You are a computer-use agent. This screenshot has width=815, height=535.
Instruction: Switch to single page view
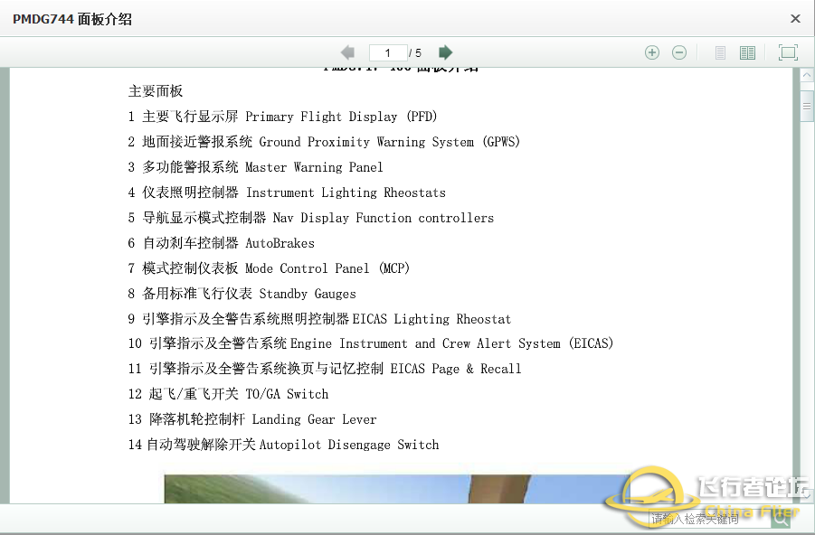click(720, 52)
